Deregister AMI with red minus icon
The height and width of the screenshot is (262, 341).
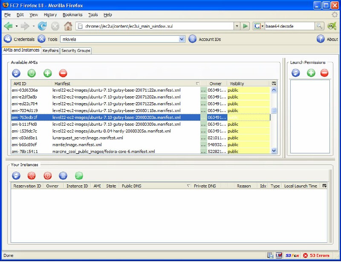pyautogui.click(x=63, y=73)
